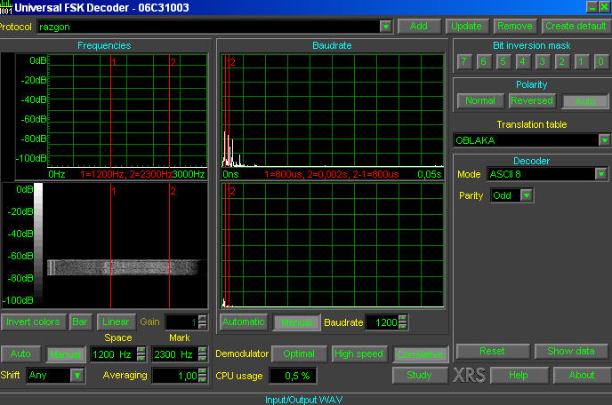Viewport: 612px width, 405px height.
Task: Select Normal polarity
Action: [x=480, y=101]
